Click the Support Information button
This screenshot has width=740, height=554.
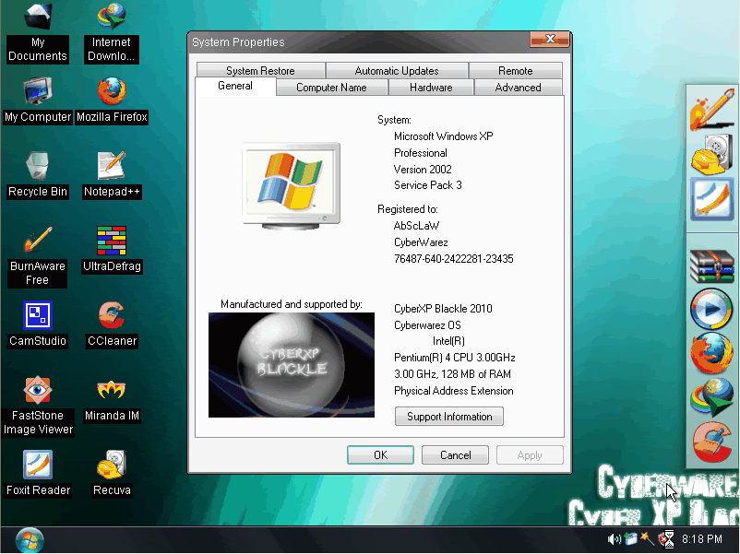pos(449,417)
